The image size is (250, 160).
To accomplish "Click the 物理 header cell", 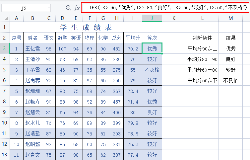I will point(90,38).
